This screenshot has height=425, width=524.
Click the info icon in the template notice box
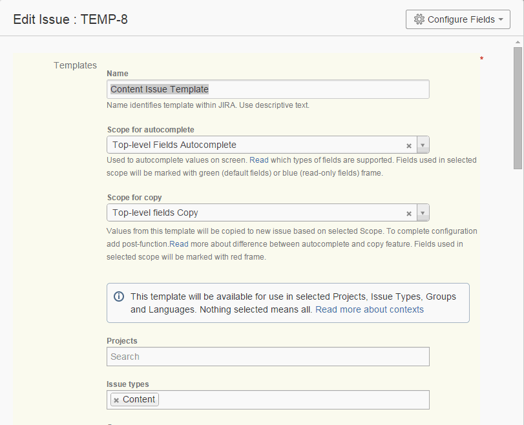[x=119, y=296]
